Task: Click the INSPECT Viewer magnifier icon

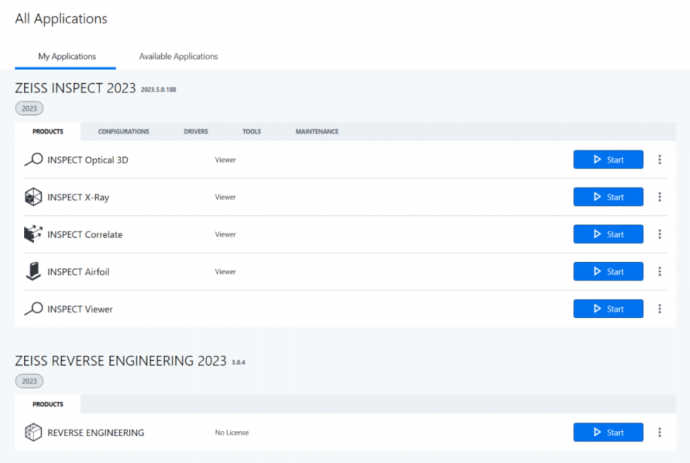Action: [x=33, y=309]
